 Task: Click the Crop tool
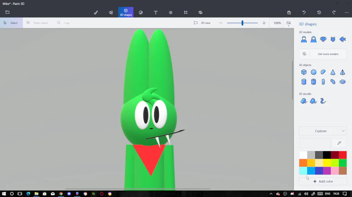pyautogui.click(x=63, y=23)
